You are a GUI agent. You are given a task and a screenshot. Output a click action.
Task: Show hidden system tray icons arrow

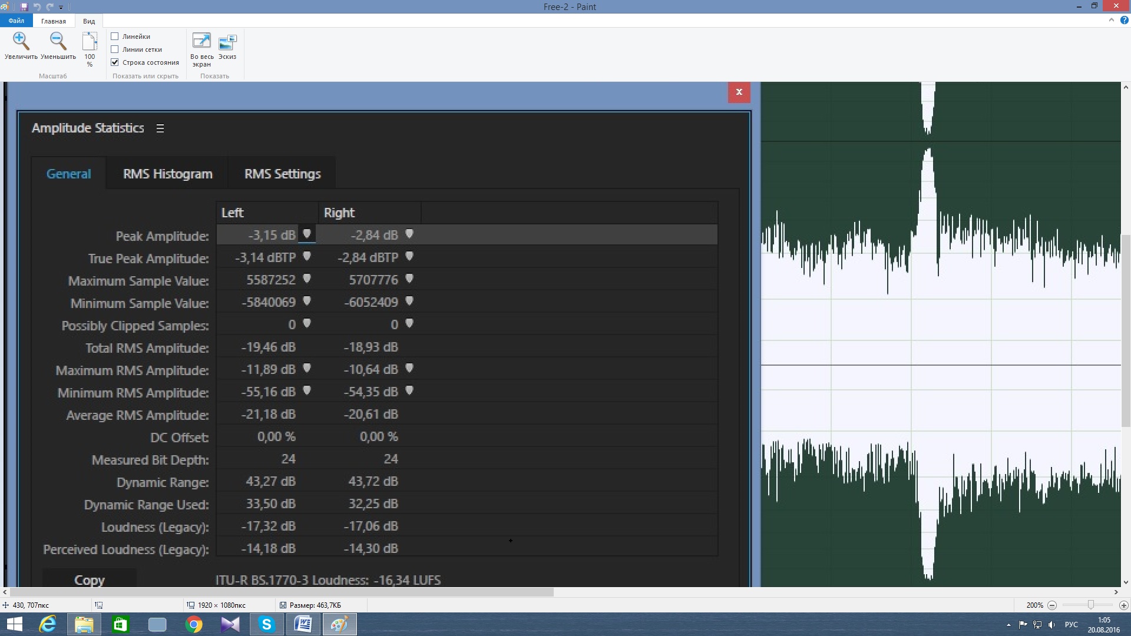coord(1008,625)
